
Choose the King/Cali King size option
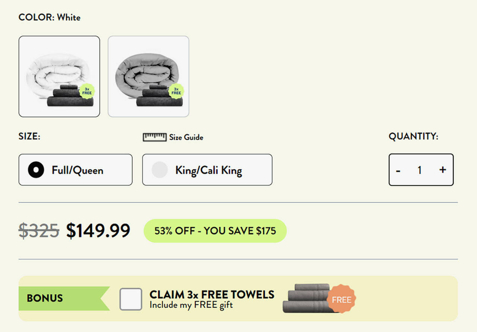[207, 170]
